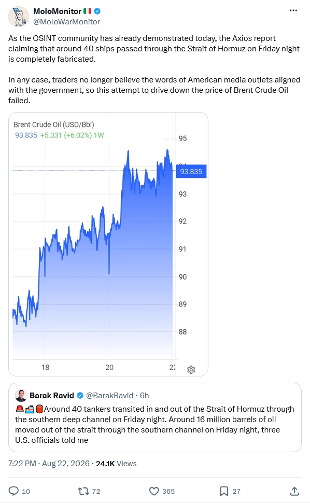Open MoloMonitor display name link
The image size is (310, 503).
[x=58, y=11]
